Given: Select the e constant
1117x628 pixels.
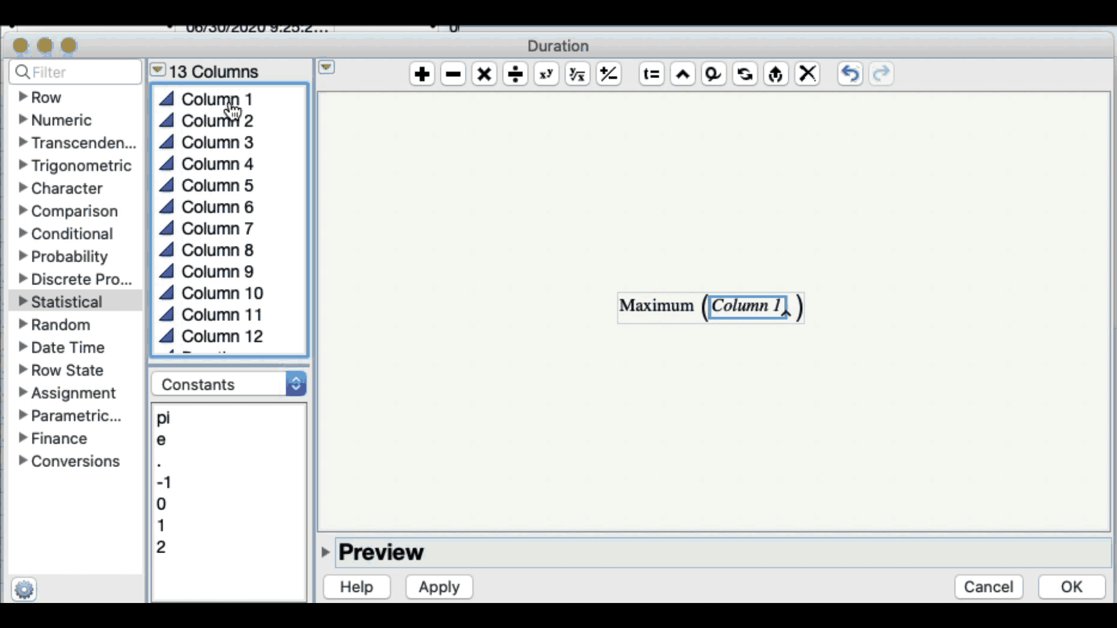Looking at the screenshot, I should [x=161, y=440].
